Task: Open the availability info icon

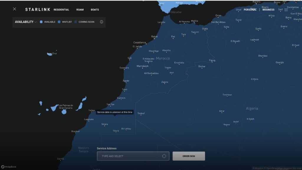Action: coord(101,22)
